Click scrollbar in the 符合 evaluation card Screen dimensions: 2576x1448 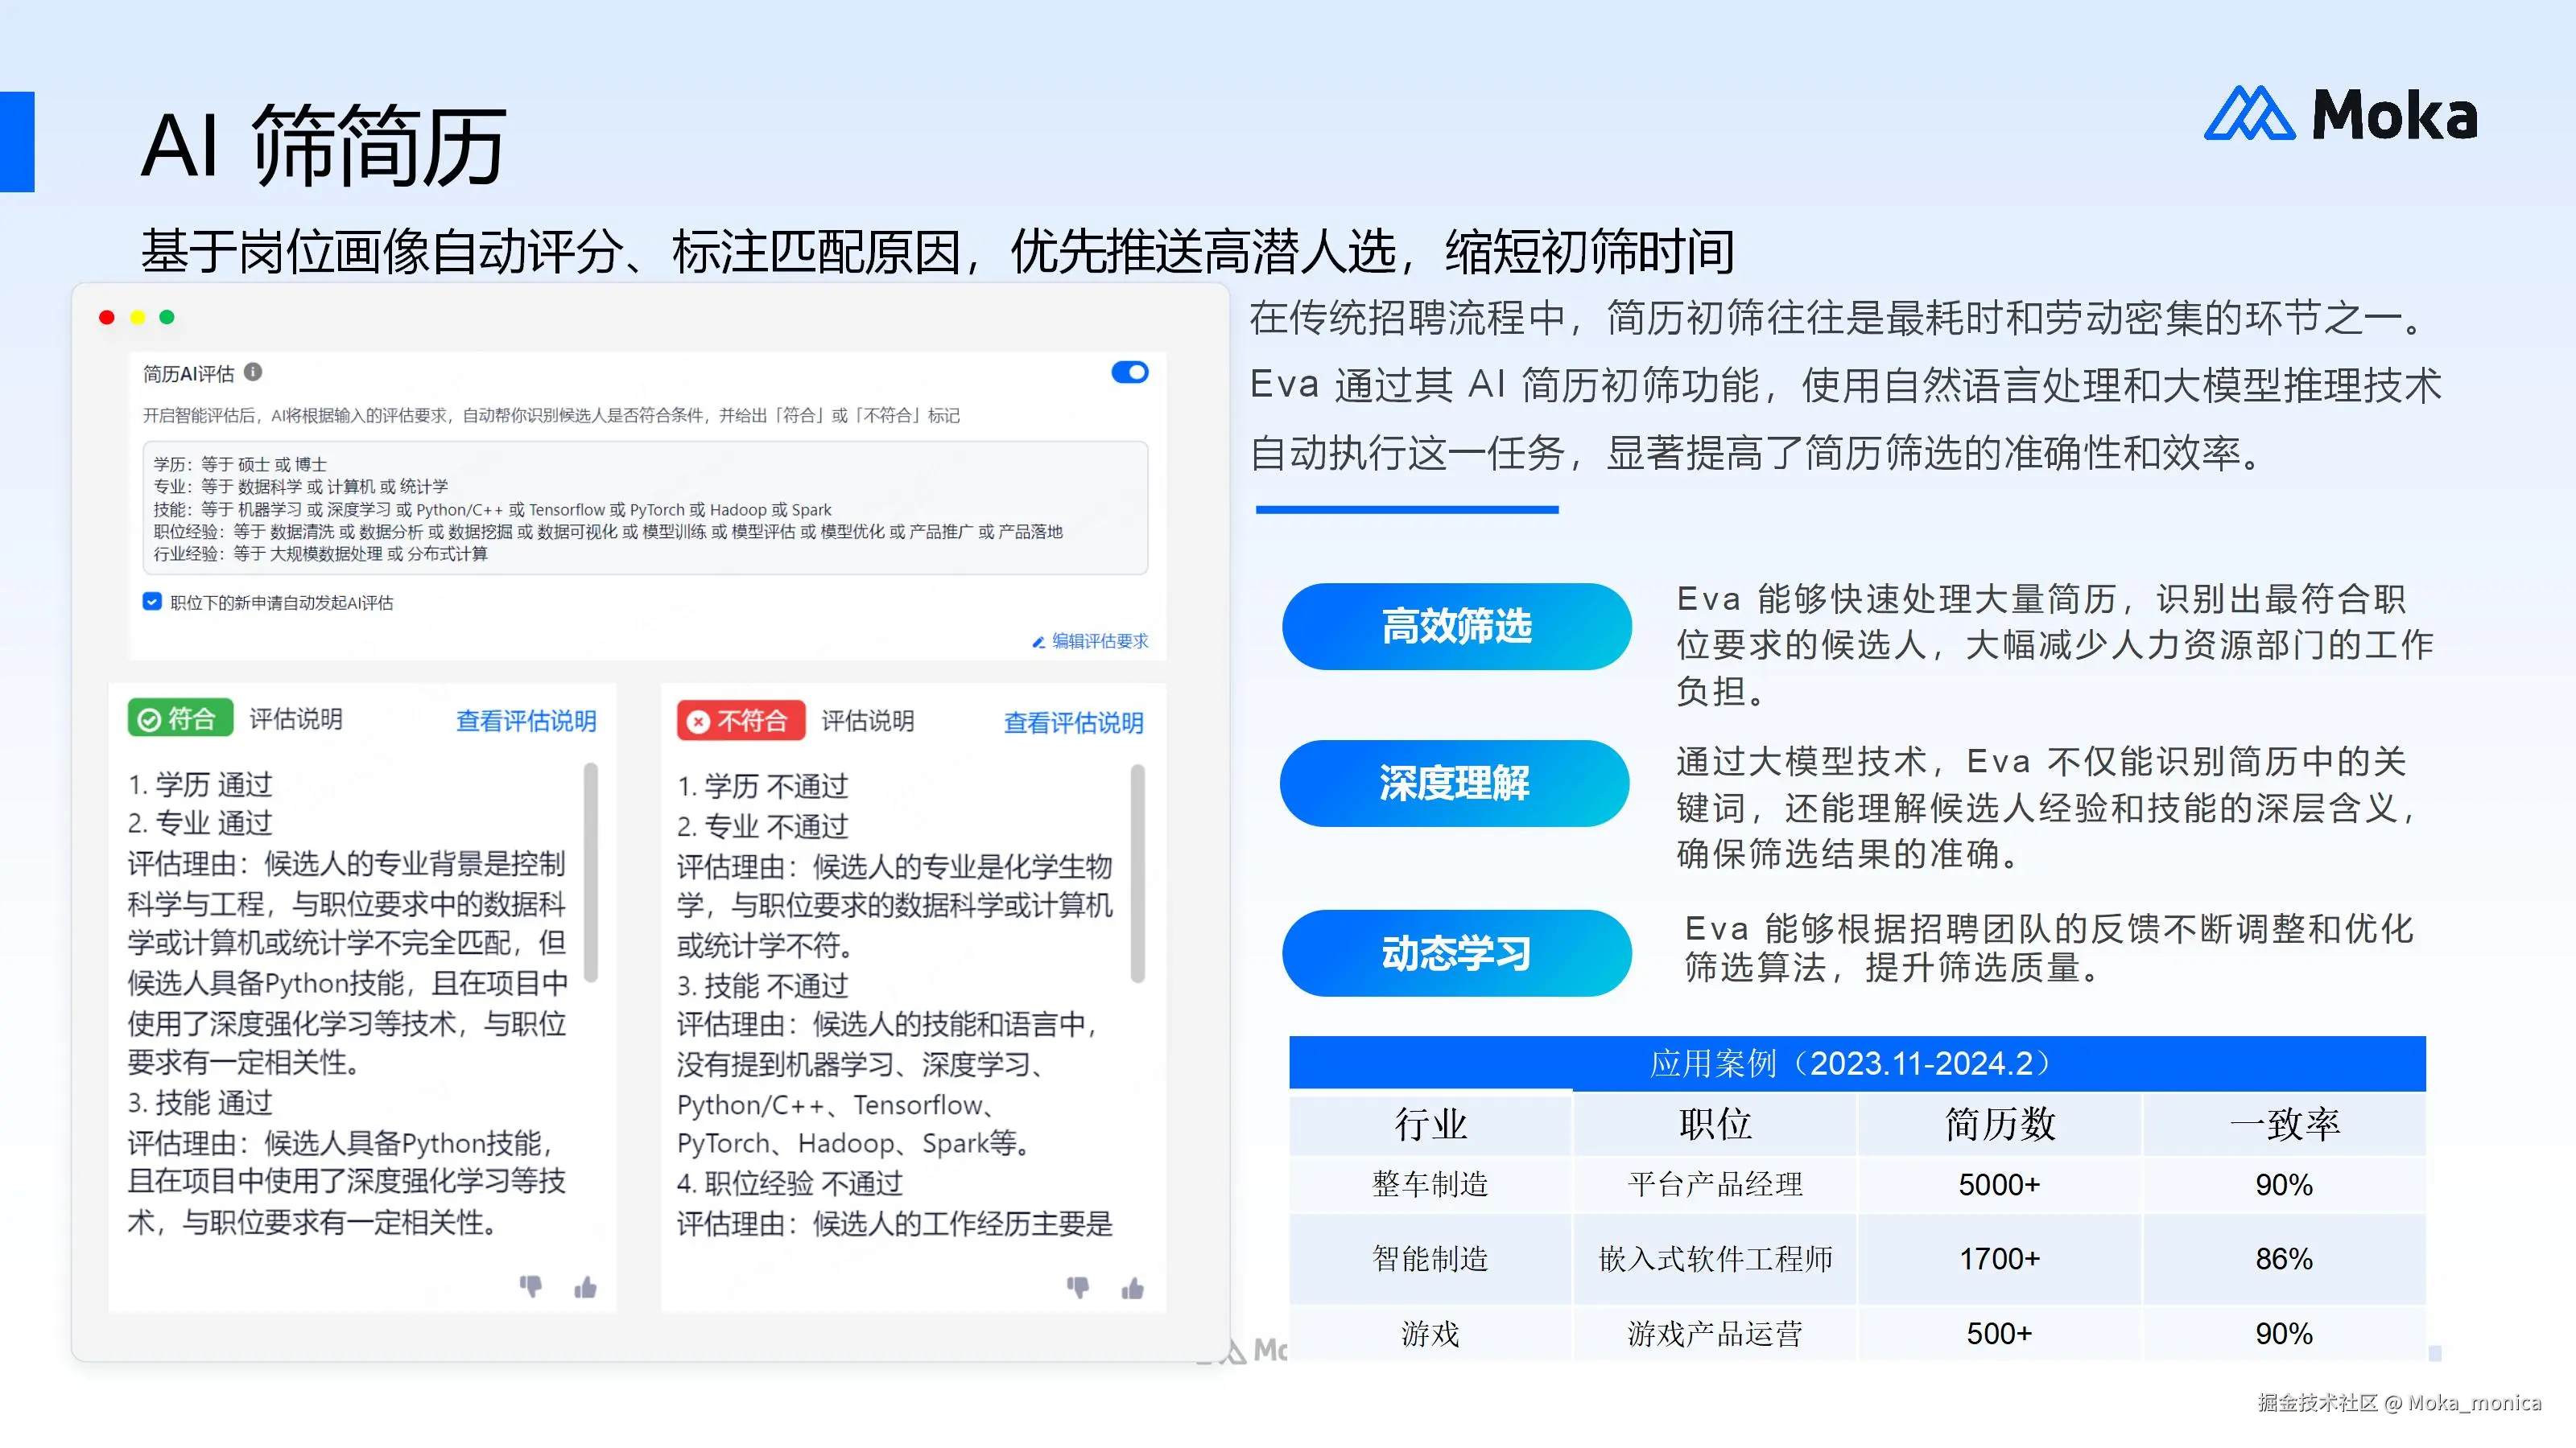591,871
